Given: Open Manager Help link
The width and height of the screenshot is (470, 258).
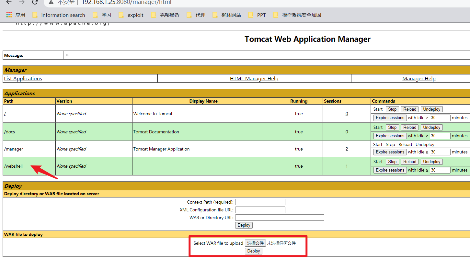Looking at the screenshot, I should tap(419, 79).
